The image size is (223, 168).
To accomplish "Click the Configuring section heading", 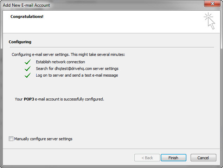I will [x=20, y=42].
